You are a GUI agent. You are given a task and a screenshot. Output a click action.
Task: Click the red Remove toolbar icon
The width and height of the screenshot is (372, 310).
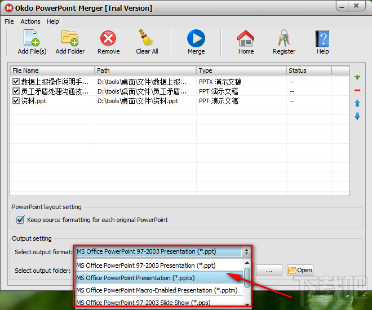point(108,38)
